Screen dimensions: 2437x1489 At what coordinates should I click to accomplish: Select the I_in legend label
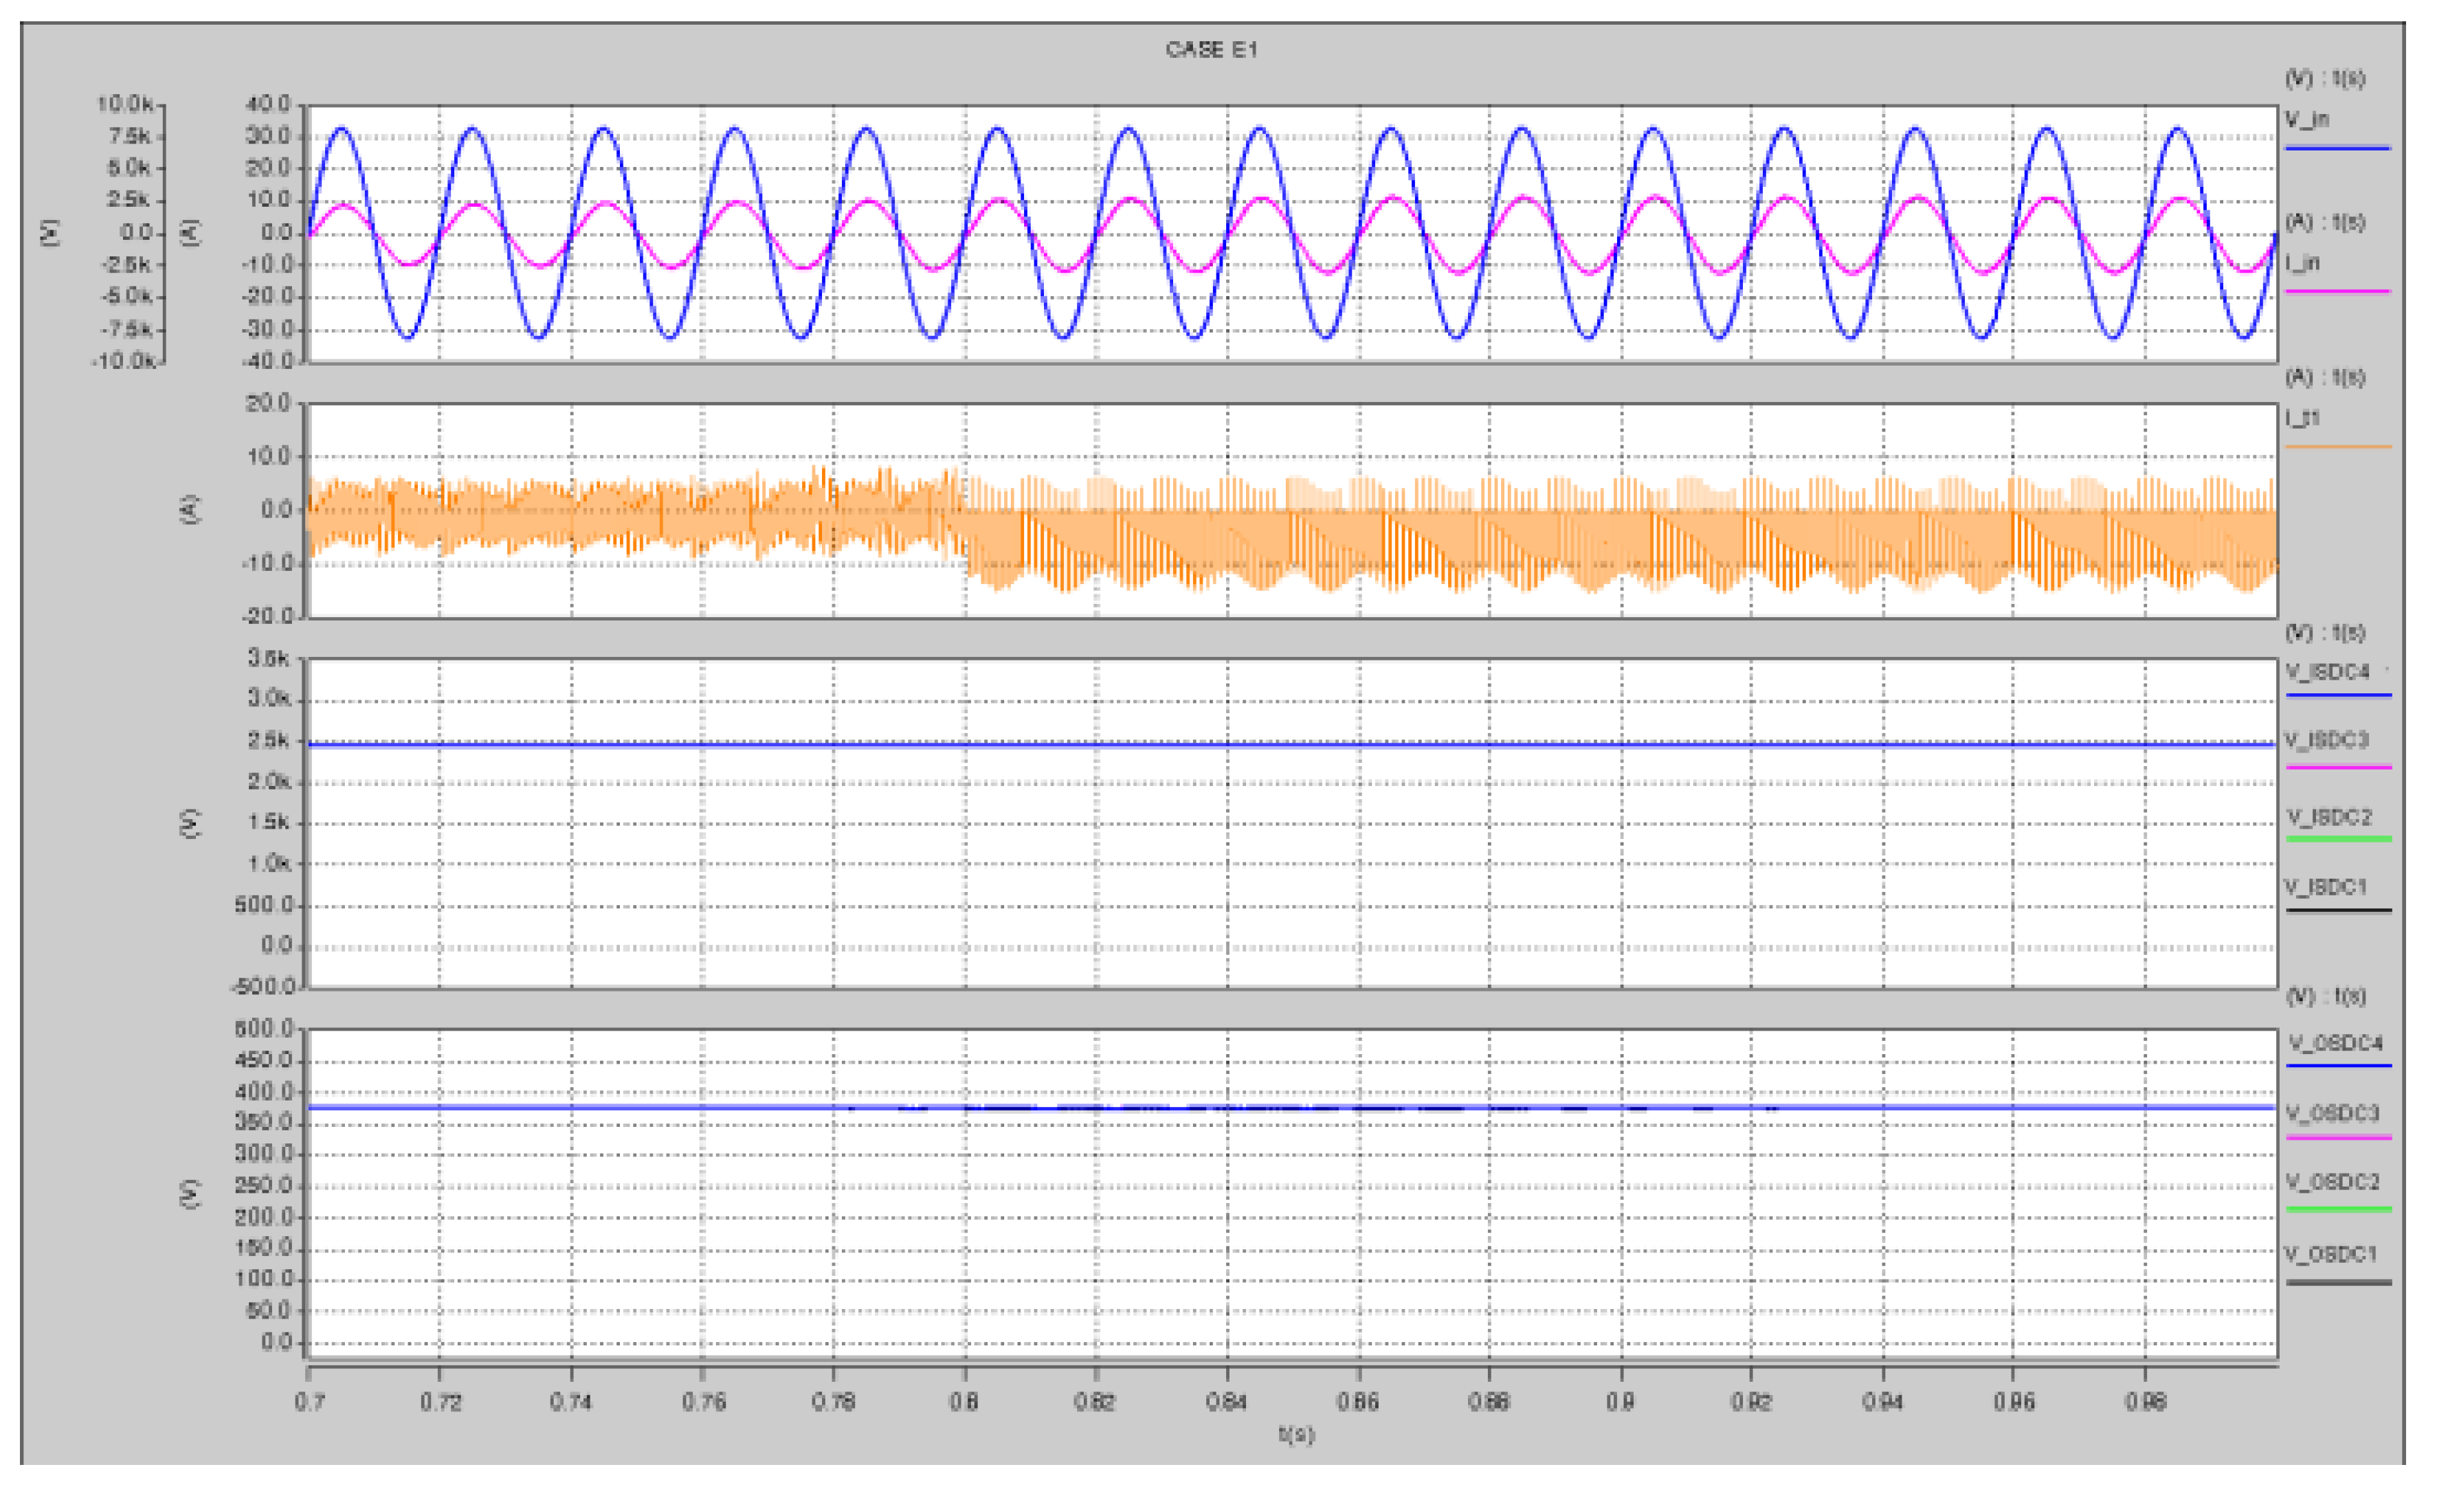2302,263
